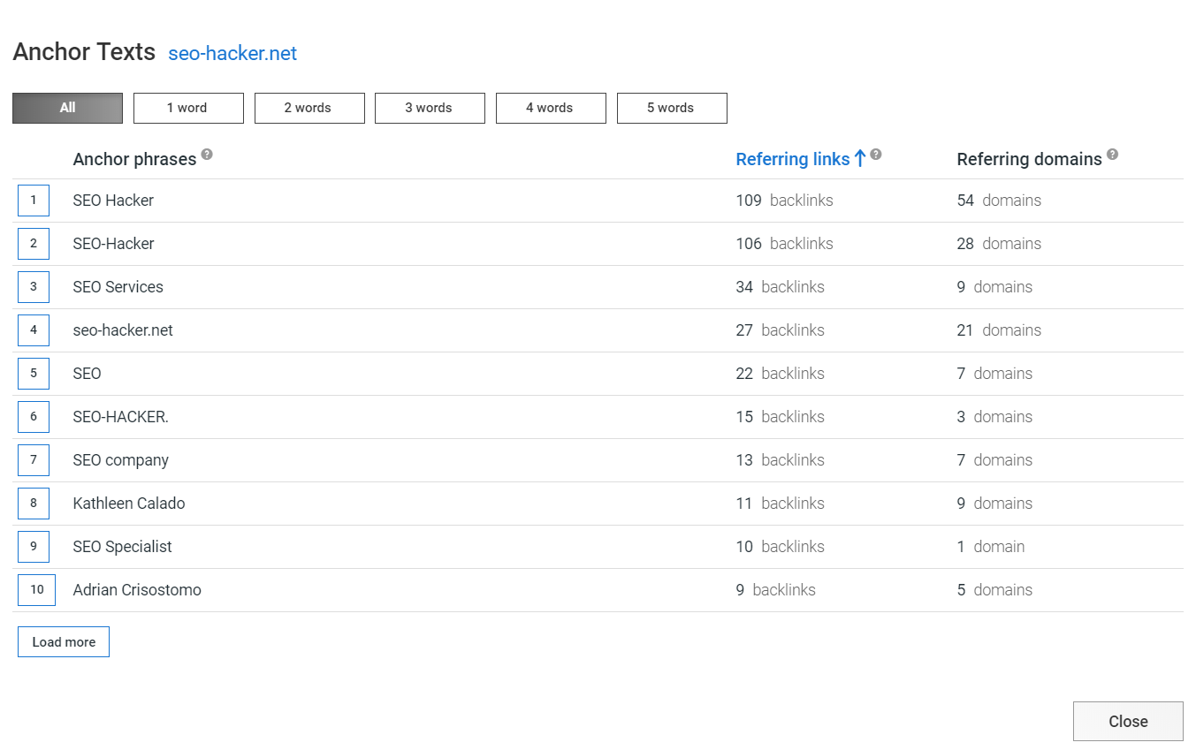Image resolution: width=1196 pixels, height=750 pixels.
Task: Switch to the 2 words filter
Action: (x=309, y=108)
